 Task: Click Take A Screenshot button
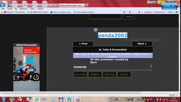(x=113, y=50)
